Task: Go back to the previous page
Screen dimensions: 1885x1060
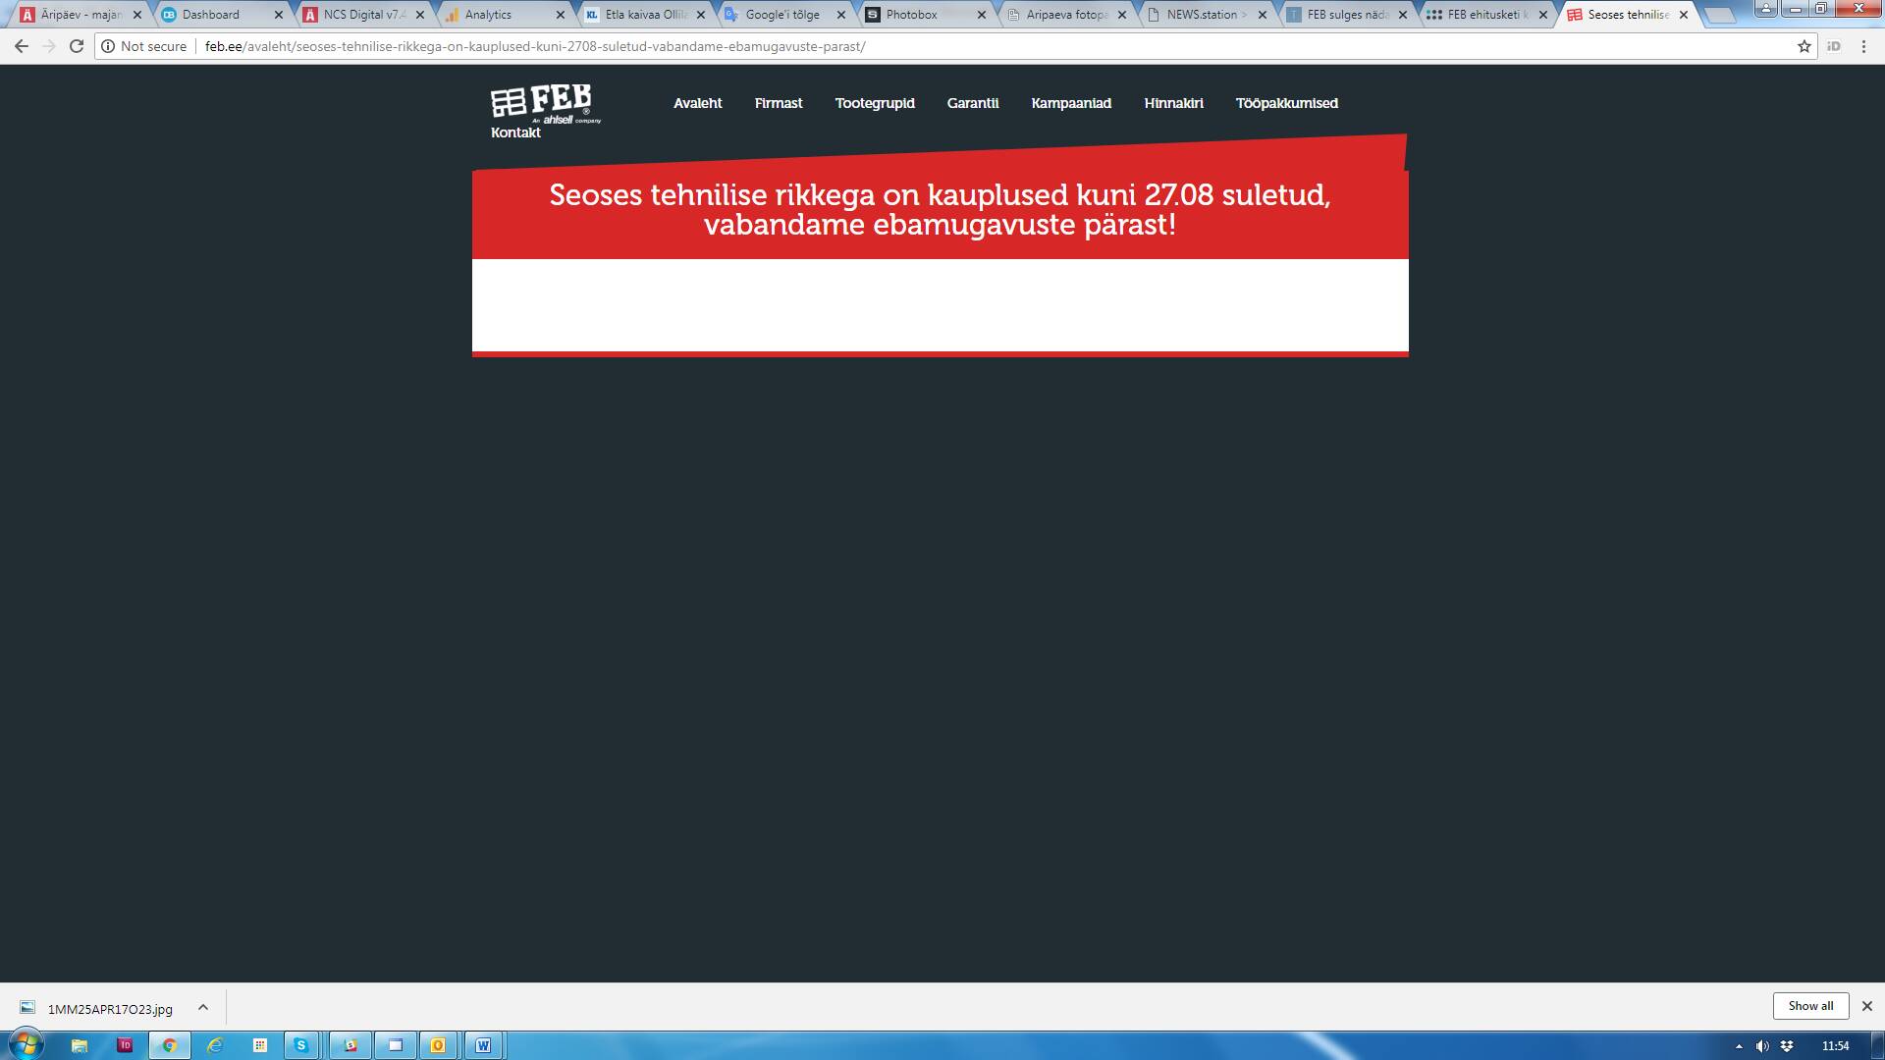Action: (21, 45)
